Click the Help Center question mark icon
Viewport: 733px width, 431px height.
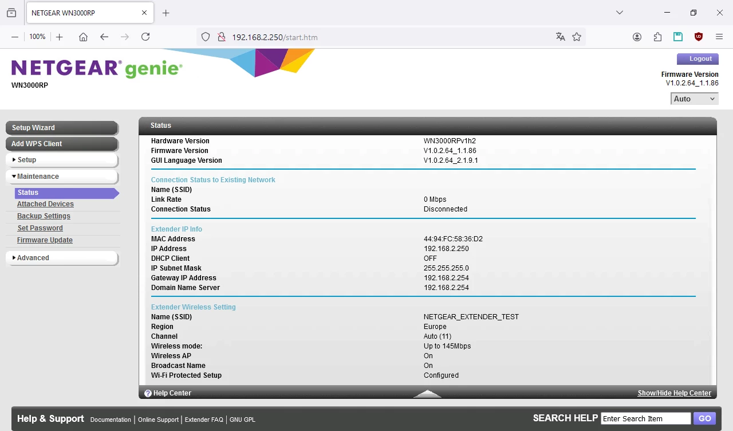(148, 393)
